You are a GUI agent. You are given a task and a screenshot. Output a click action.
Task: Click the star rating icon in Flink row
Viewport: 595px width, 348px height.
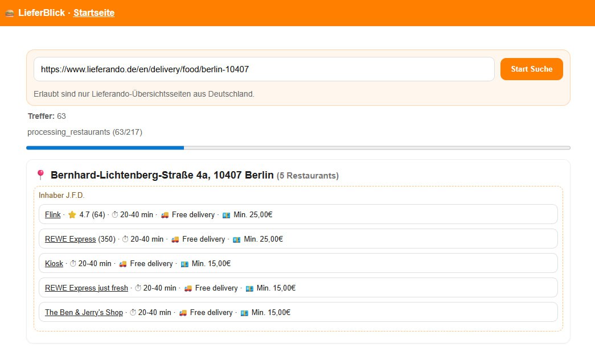point(72,215)
